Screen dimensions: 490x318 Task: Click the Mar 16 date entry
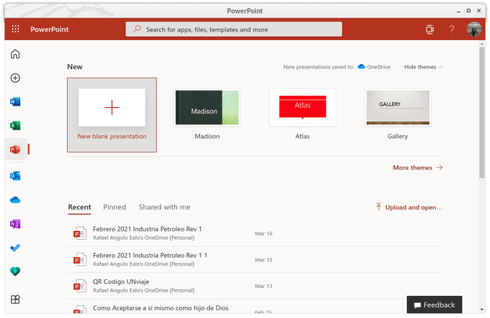(x=263, y=234)
